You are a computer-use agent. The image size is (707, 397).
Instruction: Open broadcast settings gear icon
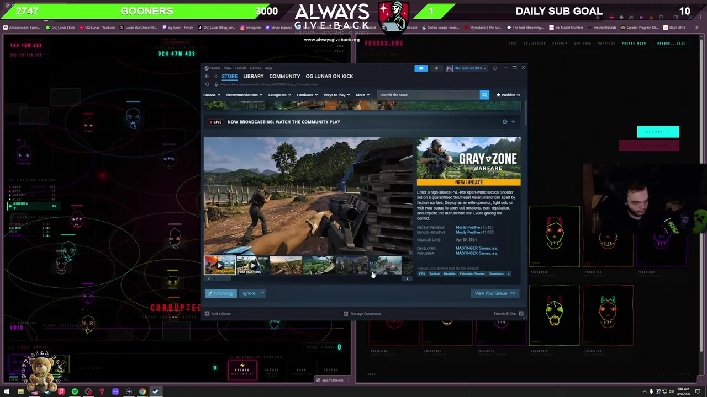[505, 122]
